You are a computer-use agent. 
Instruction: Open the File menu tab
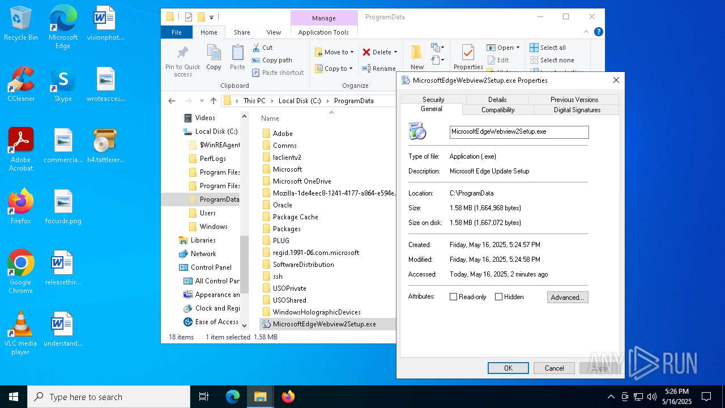[x=177, y=32]
